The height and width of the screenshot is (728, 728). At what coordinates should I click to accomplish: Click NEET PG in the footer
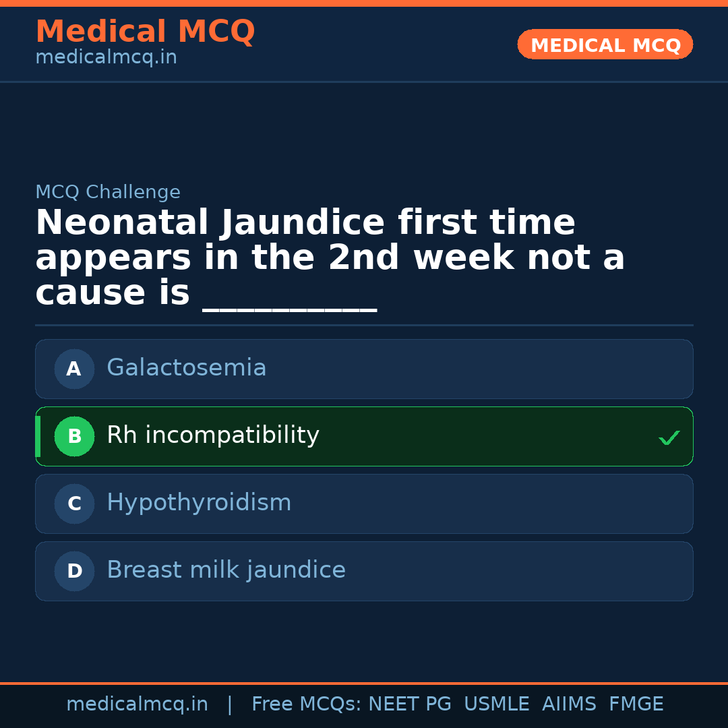(x=410, y=704)
